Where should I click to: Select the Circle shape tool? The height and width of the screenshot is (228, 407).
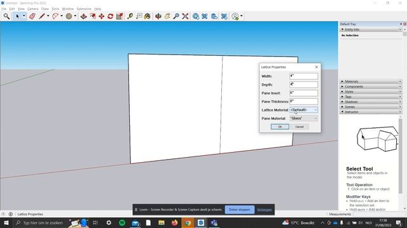click(69, 16)
